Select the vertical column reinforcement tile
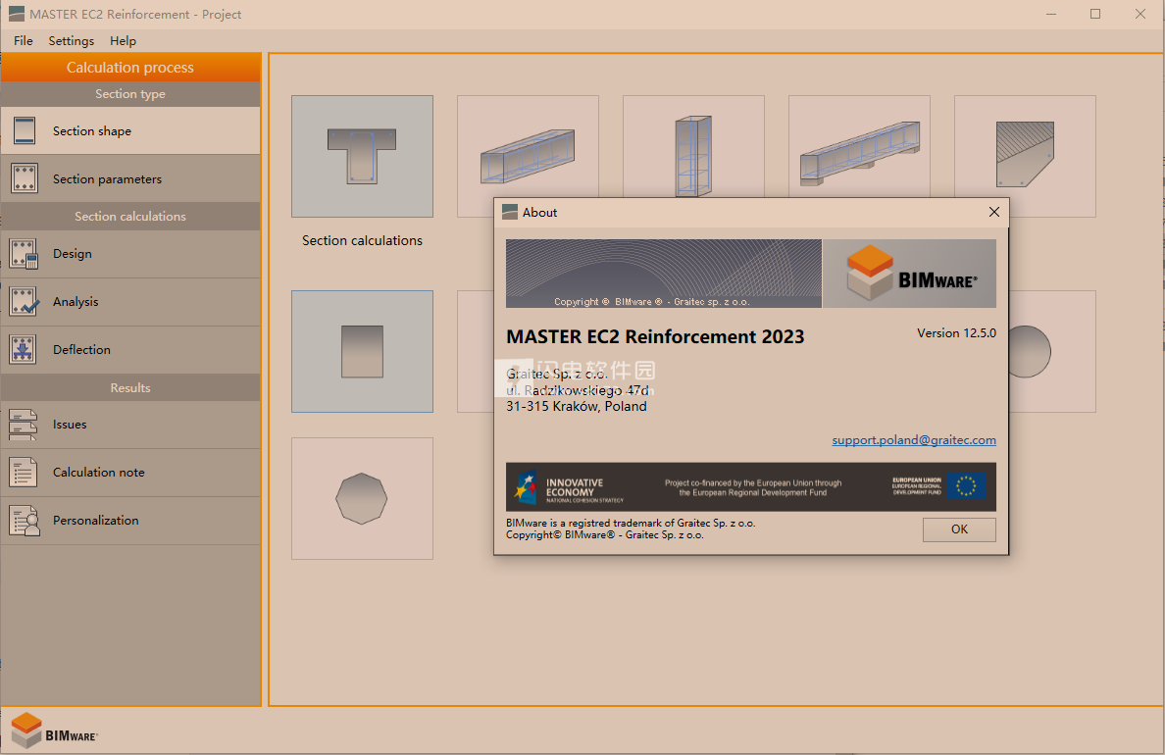Screen dimensions: 1165x755 coord(693,146)
